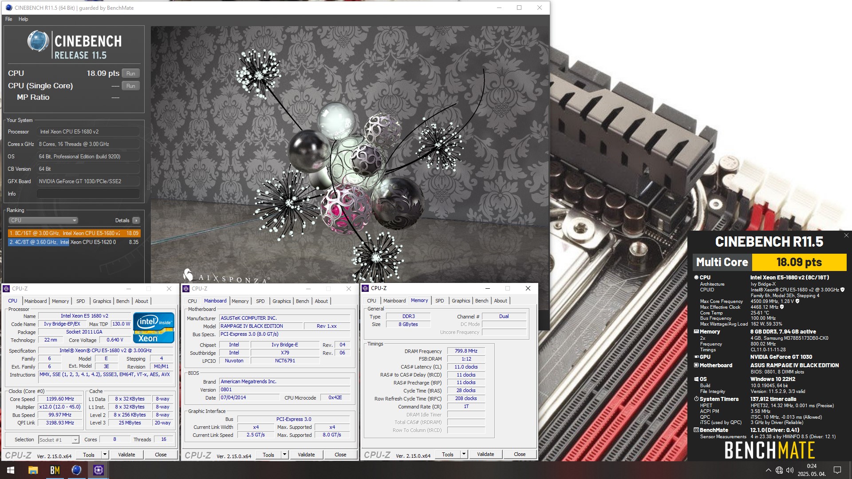This screenshot has width=852, height=479.
Task: Click Motherboard section icon in BenchMate panel
Action: point(696,365)
